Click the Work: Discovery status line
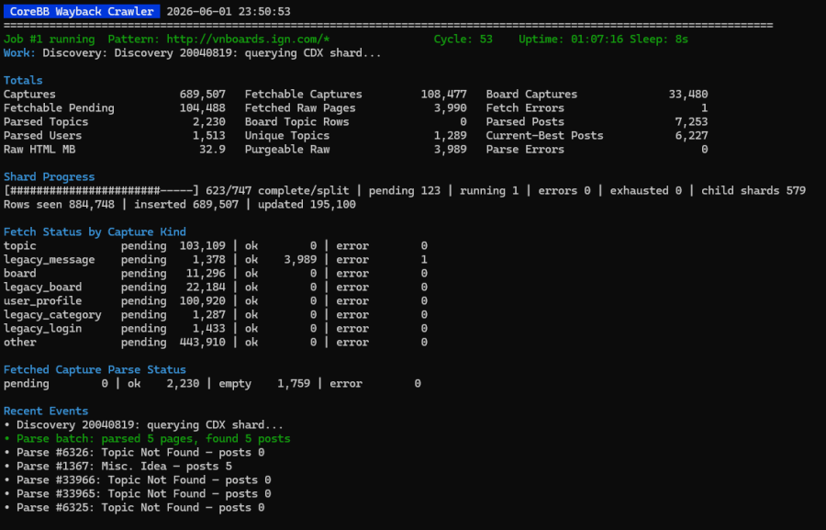The image size is (826, 530). [193, 52]
